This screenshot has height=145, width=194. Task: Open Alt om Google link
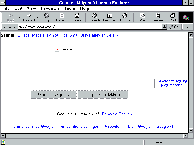(x=138, y=126)
